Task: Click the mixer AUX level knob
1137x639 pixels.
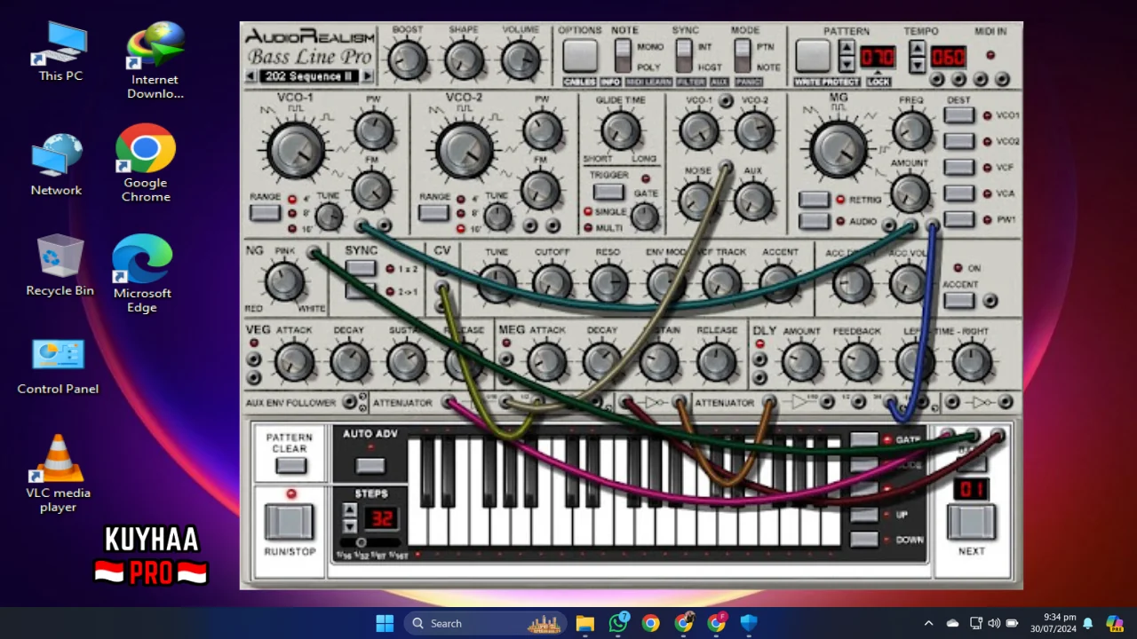Action: click(x=753, y=201)
